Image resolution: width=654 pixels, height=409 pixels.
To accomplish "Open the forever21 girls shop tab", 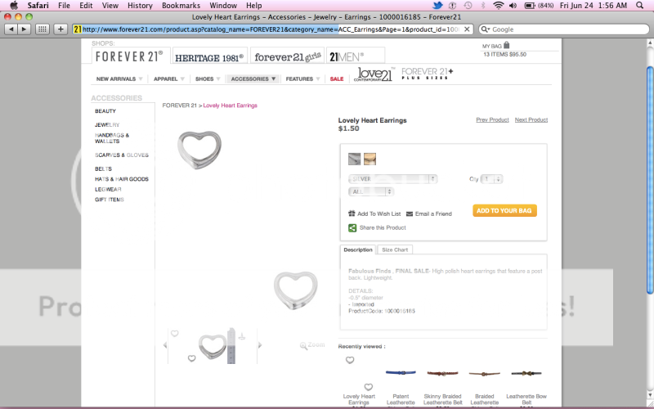I will [288, 56].
